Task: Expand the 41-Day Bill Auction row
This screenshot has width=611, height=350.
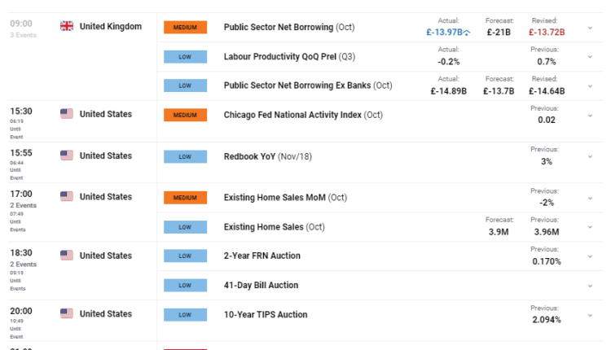Action: (590, 286)
